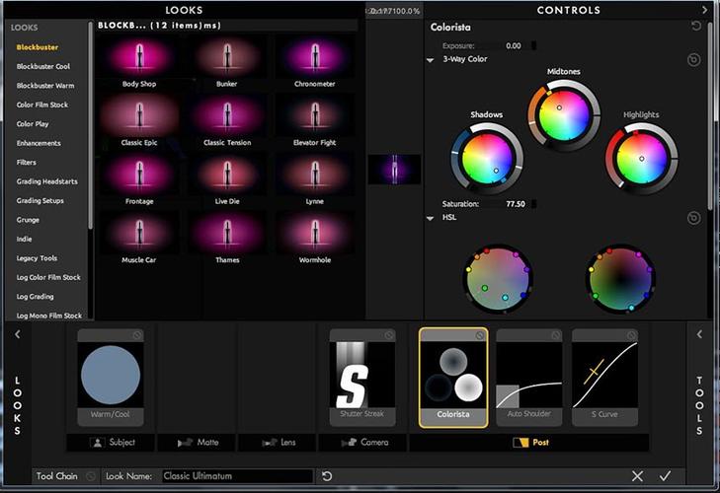
Task: Cancel changes with the X icon
Action: [x=637, y=476]
